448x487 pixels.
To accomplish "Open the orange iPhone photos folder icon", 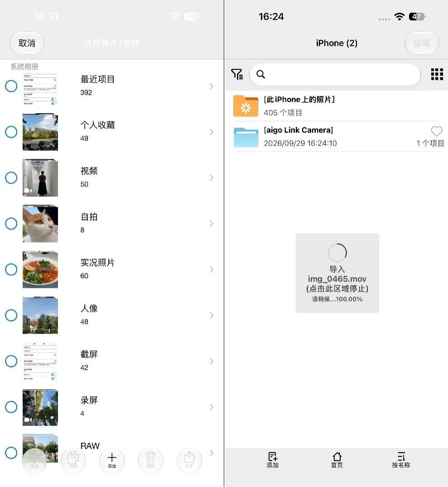I will [246, 106].
